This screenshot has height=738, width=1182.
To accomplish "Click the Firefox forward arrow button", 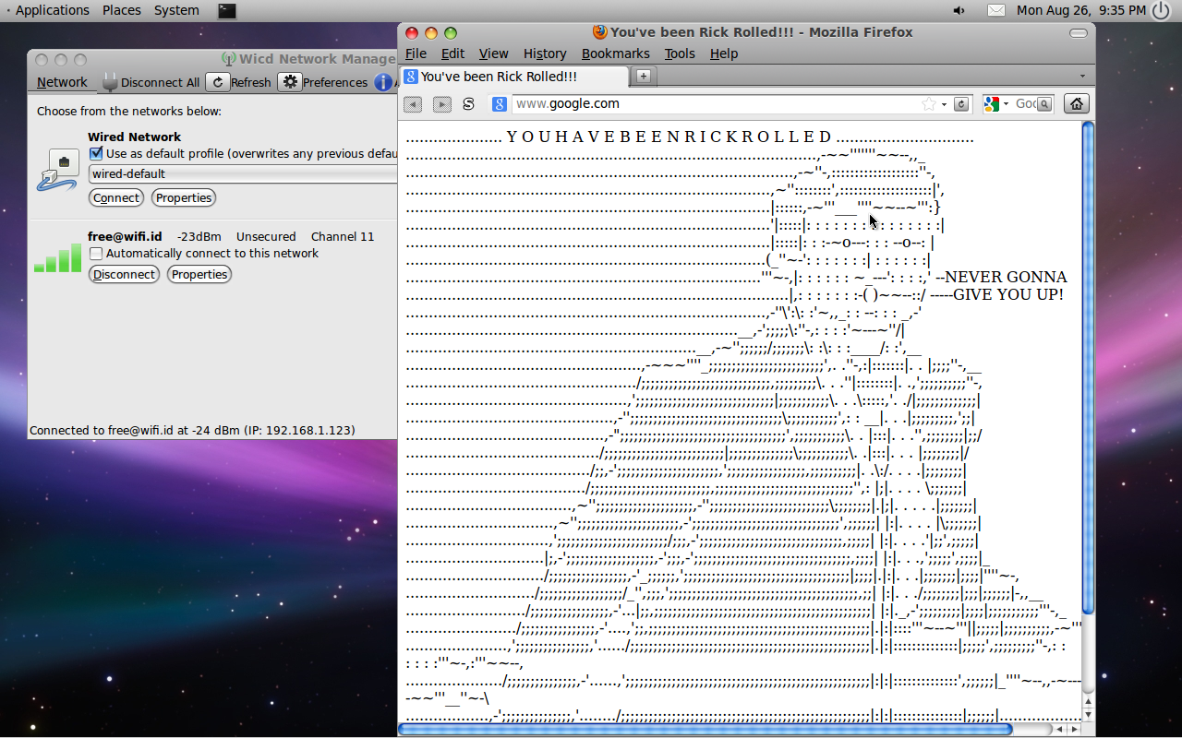I will tap(442, 104).
